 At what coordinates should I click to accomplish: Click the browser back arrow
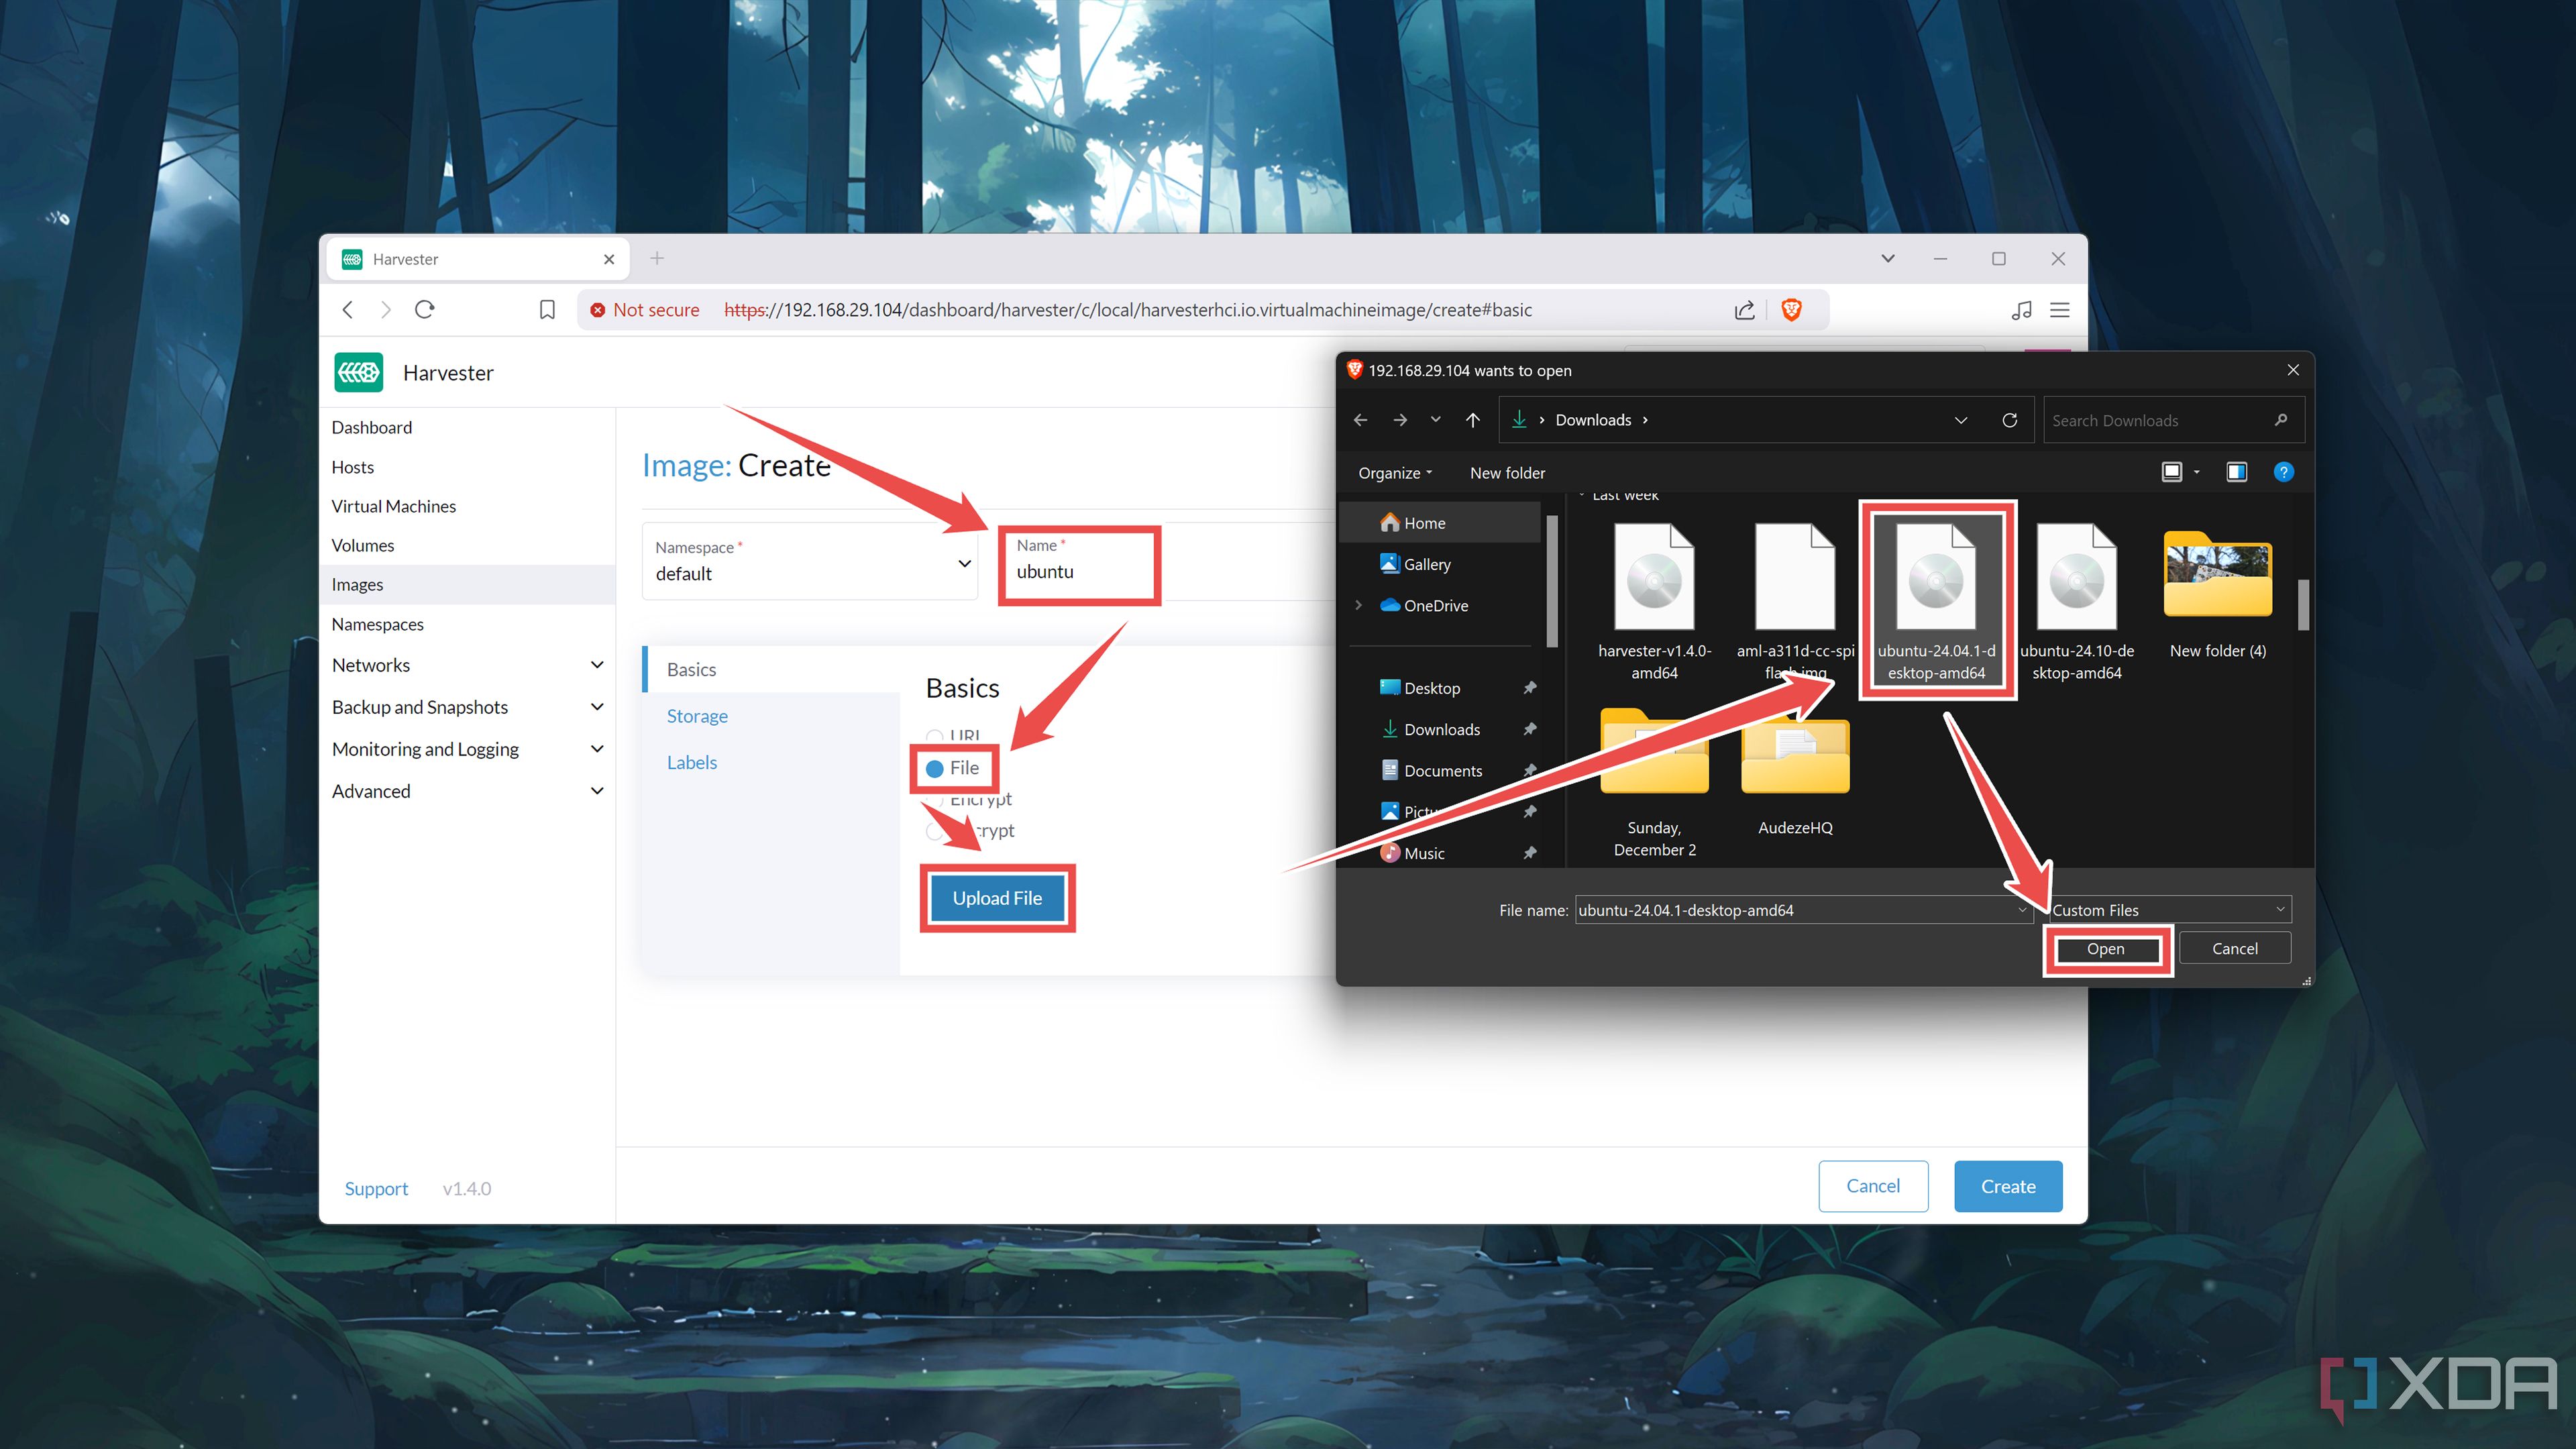click(348, 310)
